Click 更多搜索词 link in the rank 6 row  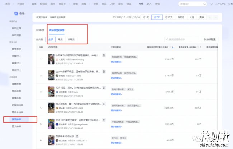(116, 143)
